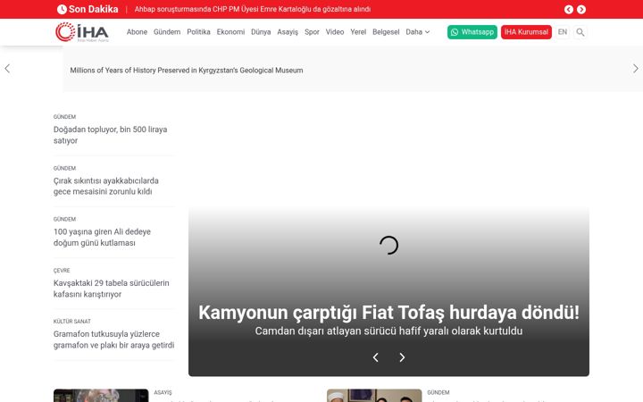Open the Asayiş section
The image size is (643, 402).
pos(288,32)
